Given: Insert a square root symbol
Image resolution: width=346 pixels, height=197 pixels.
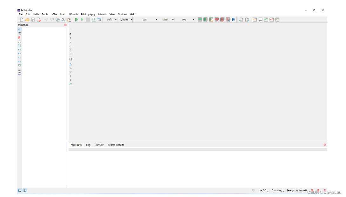Looking at the screenshot, I should (x=70, y=84).
